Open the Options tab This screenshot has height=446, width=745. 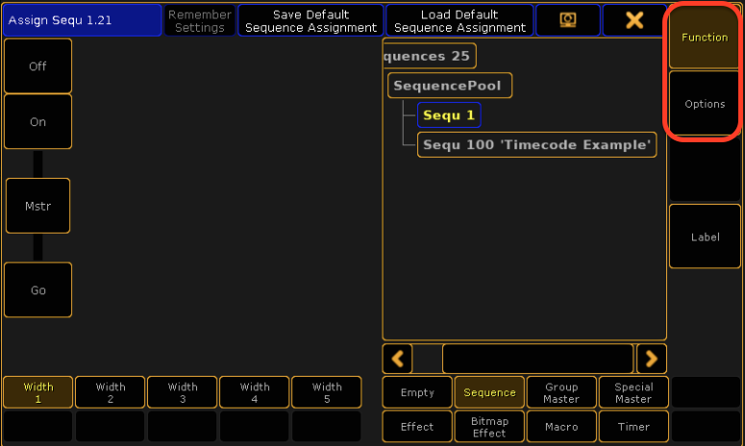(x=705, y=104)
